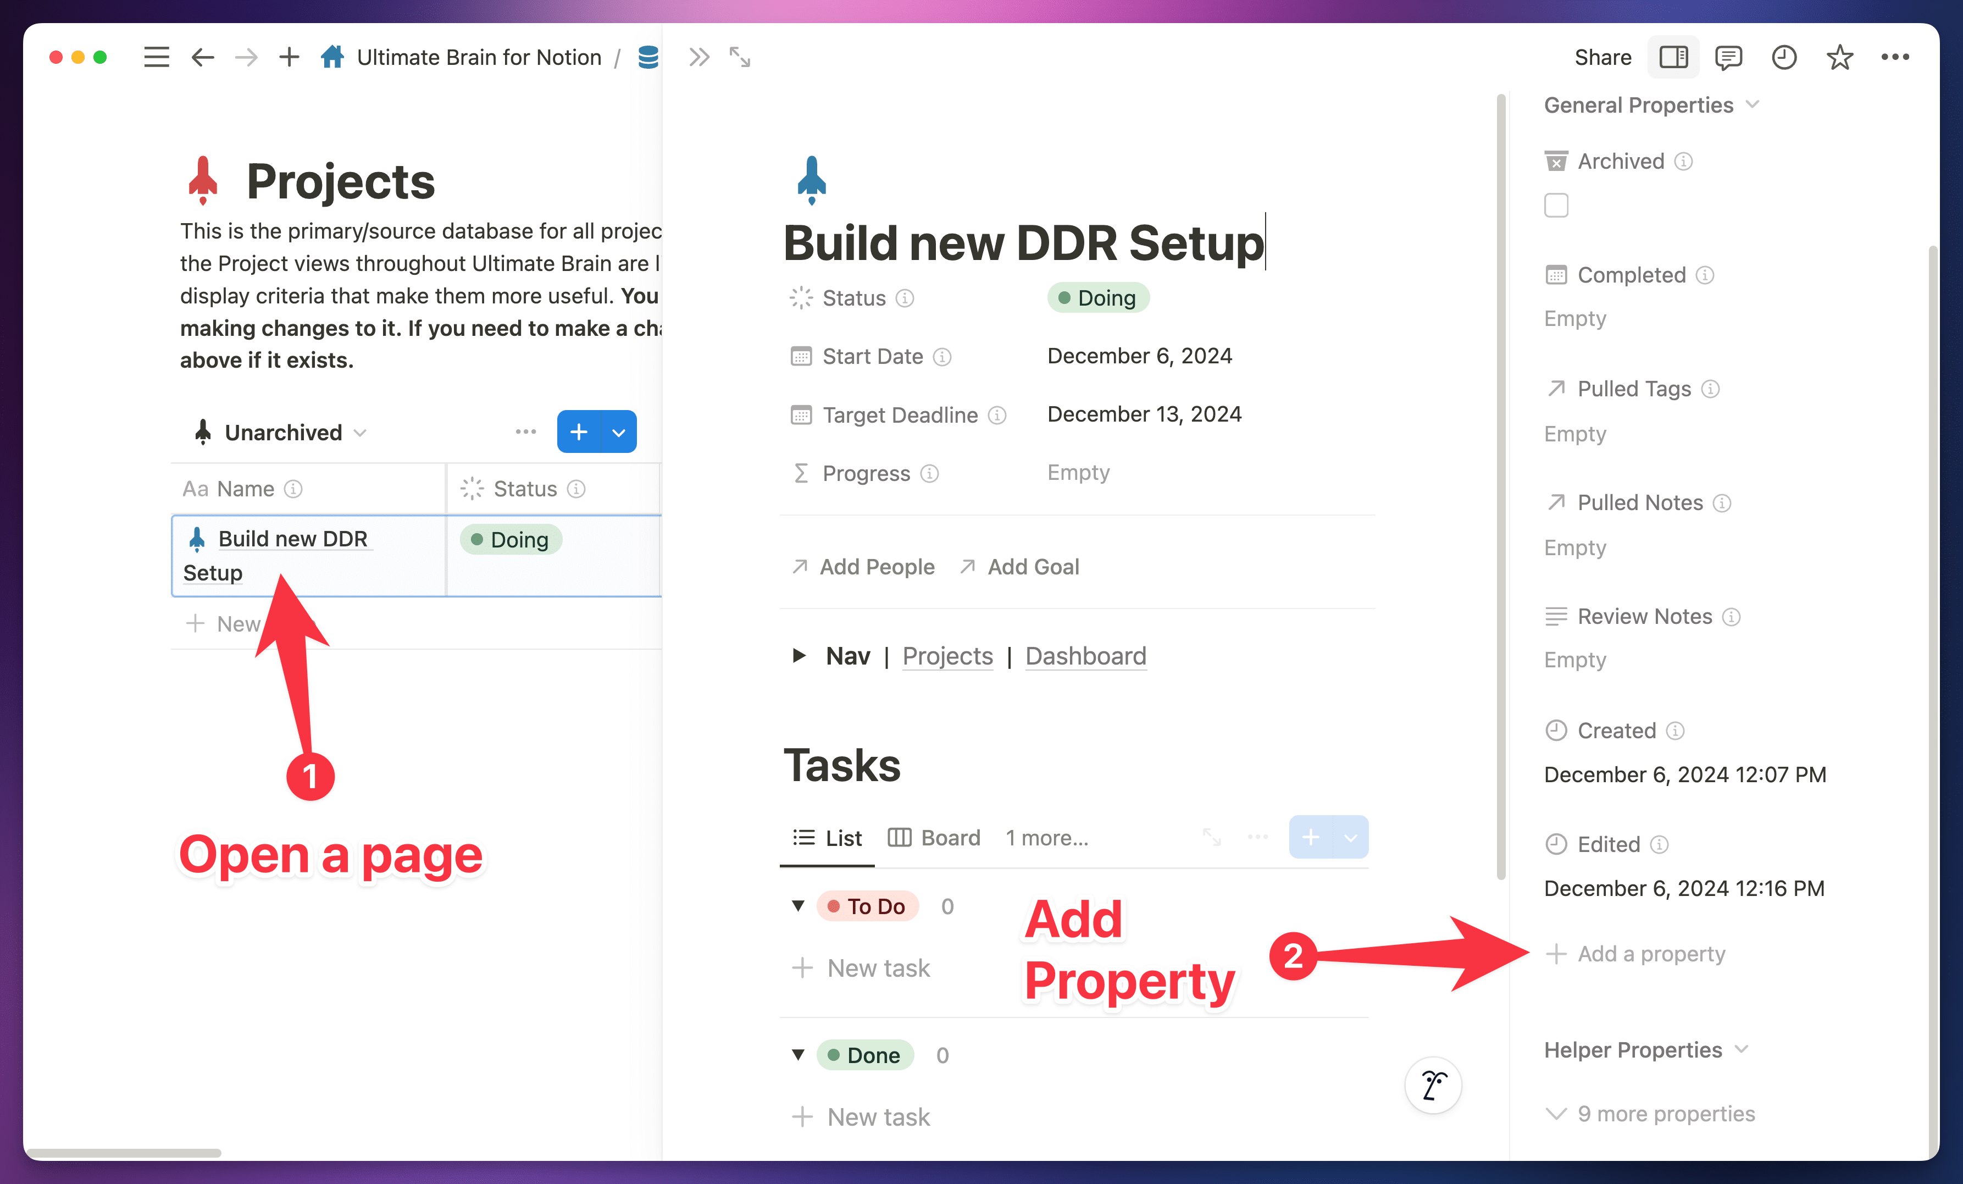Open the three-dot page options menu
The width and height of the screenshot is (1963, 1184).
tap(1895, 57)
